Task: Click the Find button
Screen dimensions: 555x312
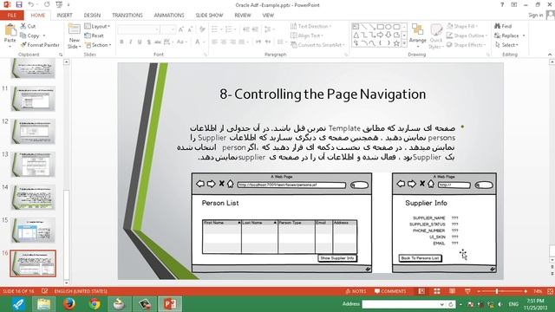Action: click(x=503, y=26)
